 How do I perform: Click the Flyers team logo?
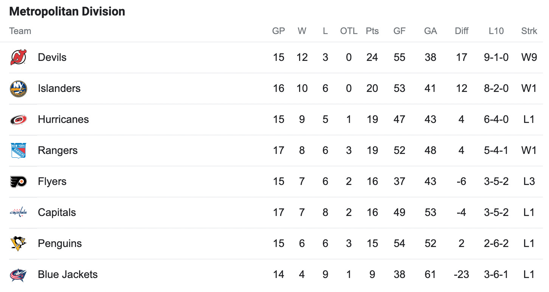(18, 182)
